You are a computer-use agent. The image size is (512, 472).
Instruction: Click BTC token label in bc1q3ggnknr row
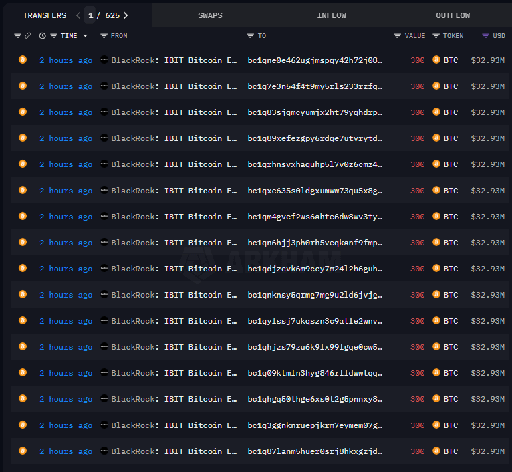pyautogui.click(x=451, y=425)
